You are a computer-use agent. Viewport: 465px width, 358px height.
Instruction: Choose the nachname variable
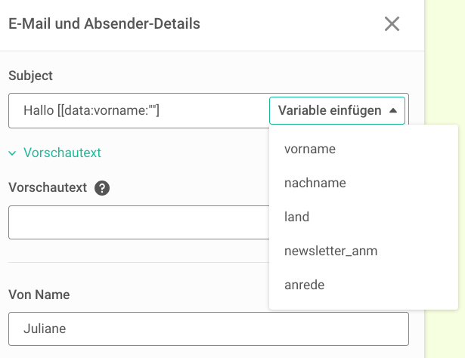coord(315,183)
